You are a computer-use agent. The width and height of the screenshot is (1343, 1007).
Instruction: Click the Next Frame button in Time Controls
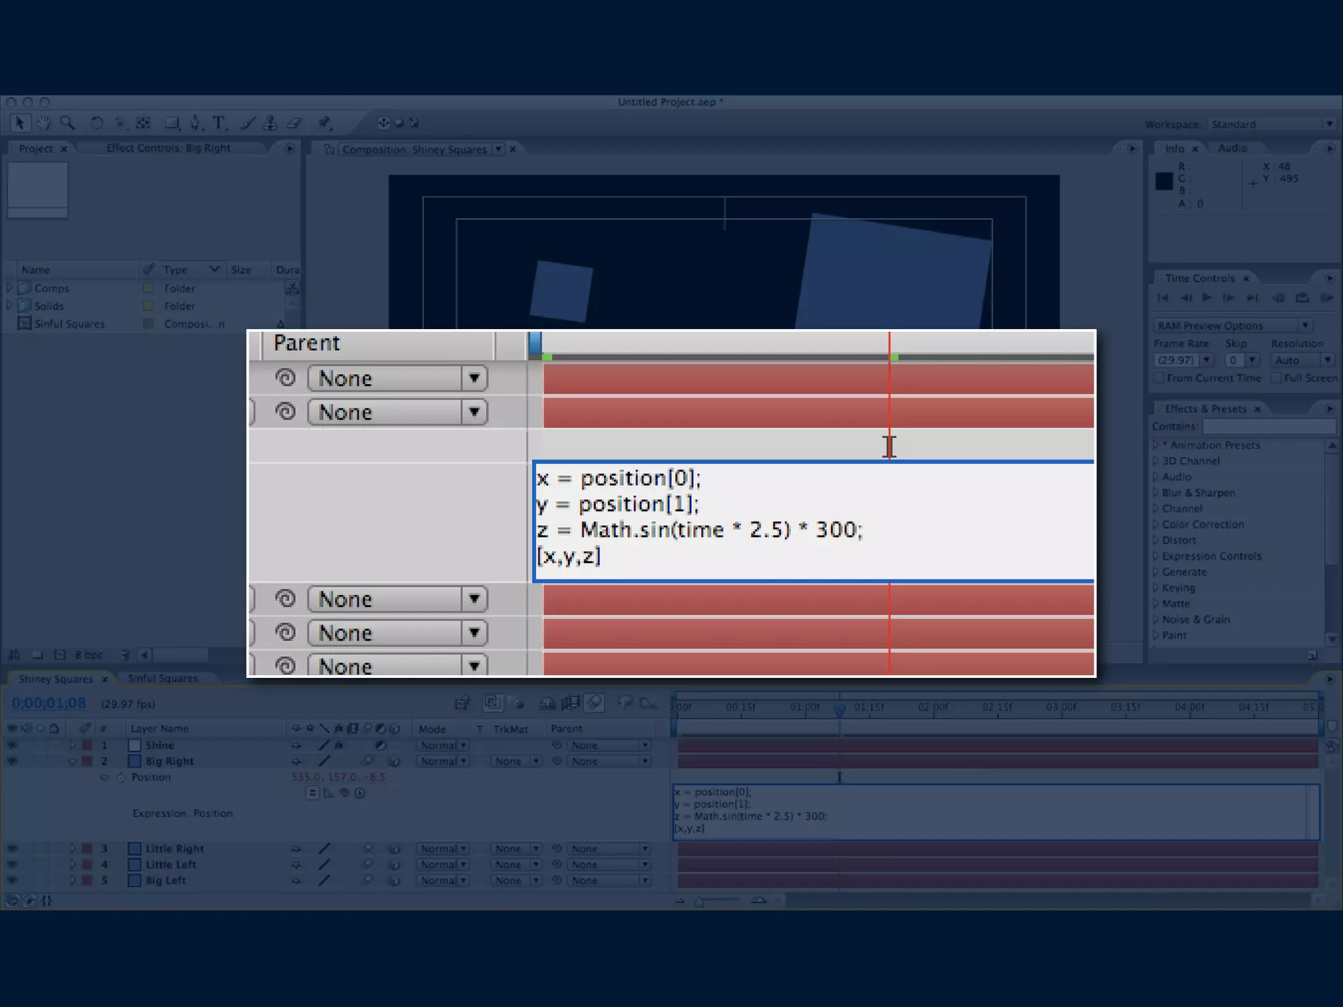click(1229, 298)
